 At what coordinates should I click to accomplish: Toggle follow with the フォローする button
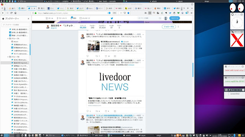[169, 27]
